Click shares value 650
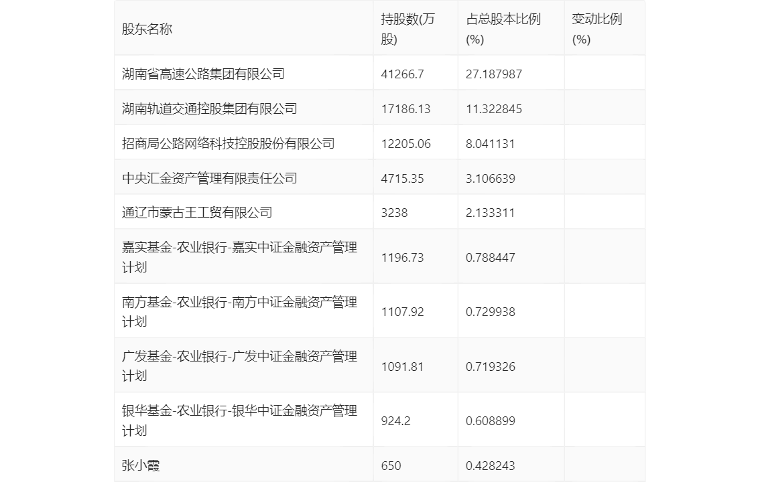Screen dimensions: 760x482 tap(391, 466)
